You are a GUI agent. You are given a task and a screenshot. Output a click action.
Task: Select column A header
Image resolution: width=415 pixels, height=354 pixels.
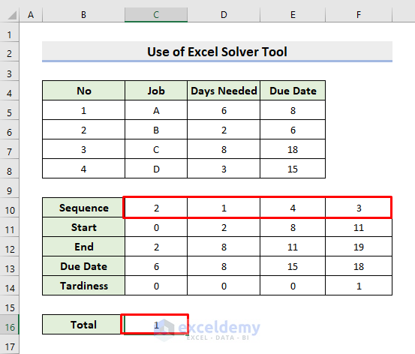31,15
